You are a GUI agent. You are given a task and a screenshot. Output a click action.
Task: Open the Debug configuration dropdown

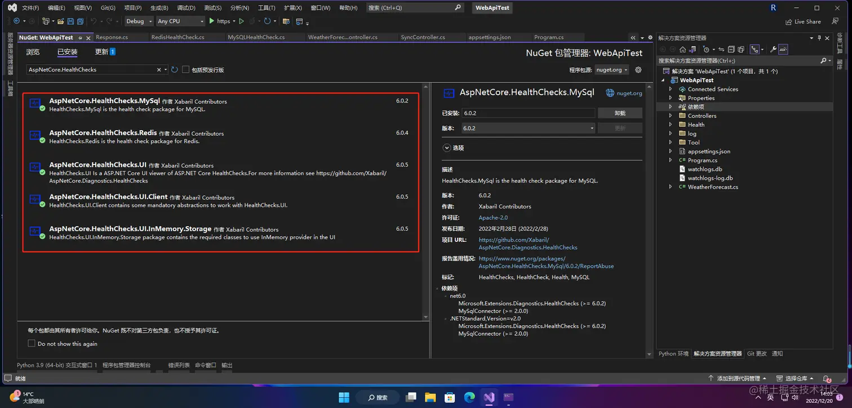coord(139,21)
